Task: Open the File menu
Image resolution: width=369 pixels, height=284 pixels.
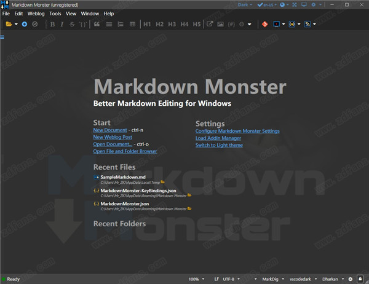Action: coord(6,14)
